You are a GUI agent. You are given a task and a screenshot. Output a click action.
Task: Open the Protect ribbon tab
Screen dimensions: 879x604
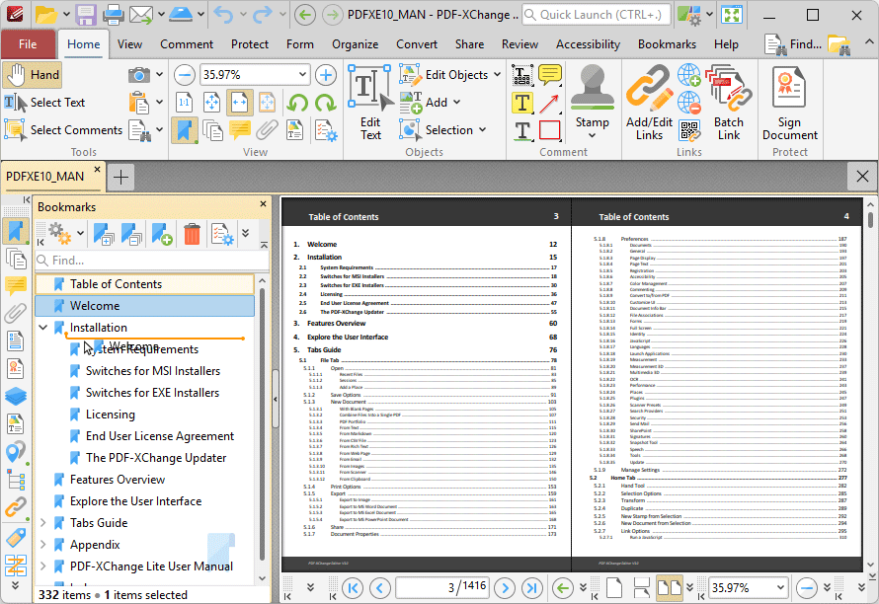coord(250,44)
